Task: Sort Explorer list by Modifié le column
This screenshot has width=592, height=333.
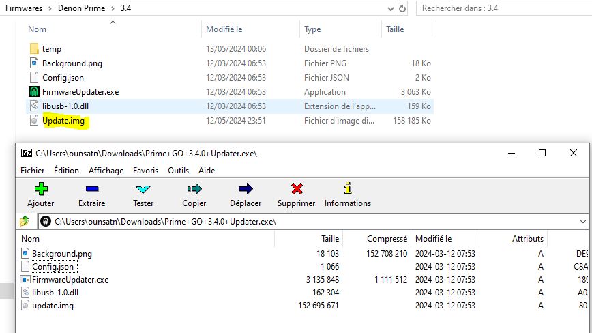Action: [x=224, y=29]
